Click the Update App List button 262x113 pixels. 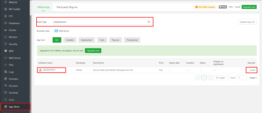[247, 22]
